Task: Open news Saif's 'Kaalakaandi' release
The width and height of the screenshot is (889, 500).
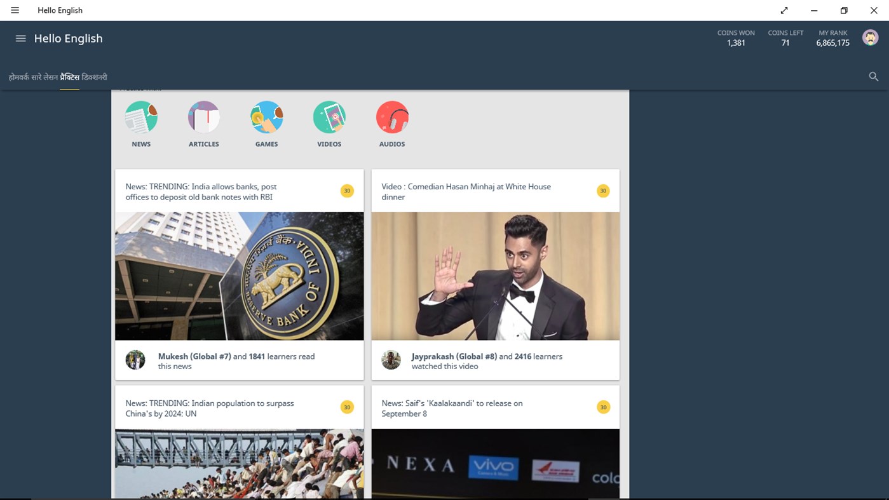Action: [452, 409]
